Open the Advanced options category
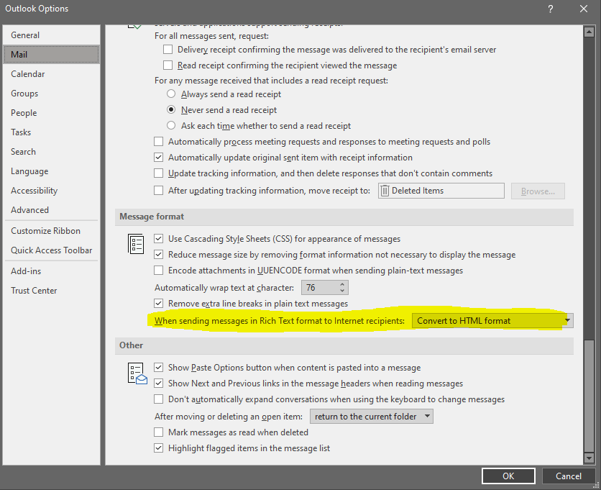Screen dimensions: 601x490 (x=51, y=210)
